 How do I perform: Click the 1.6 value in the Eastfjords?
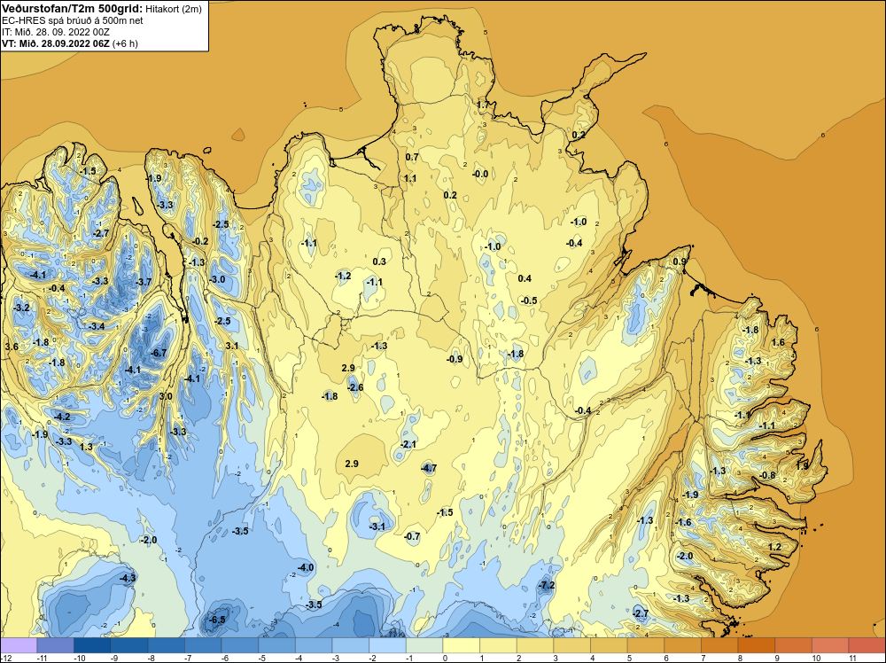(x=778, y=342)
